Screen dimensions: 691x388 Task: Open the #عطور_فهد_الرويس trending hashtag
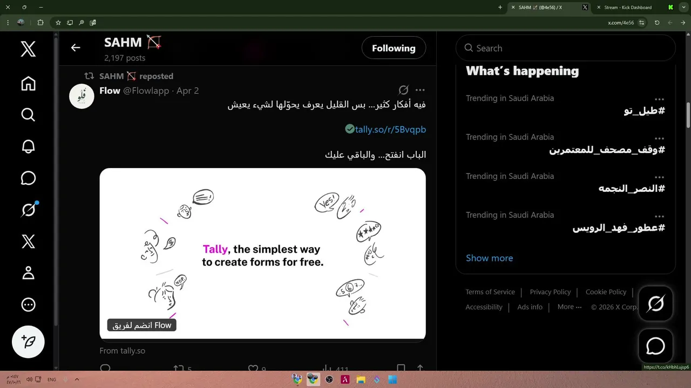[x=619, y=227]
